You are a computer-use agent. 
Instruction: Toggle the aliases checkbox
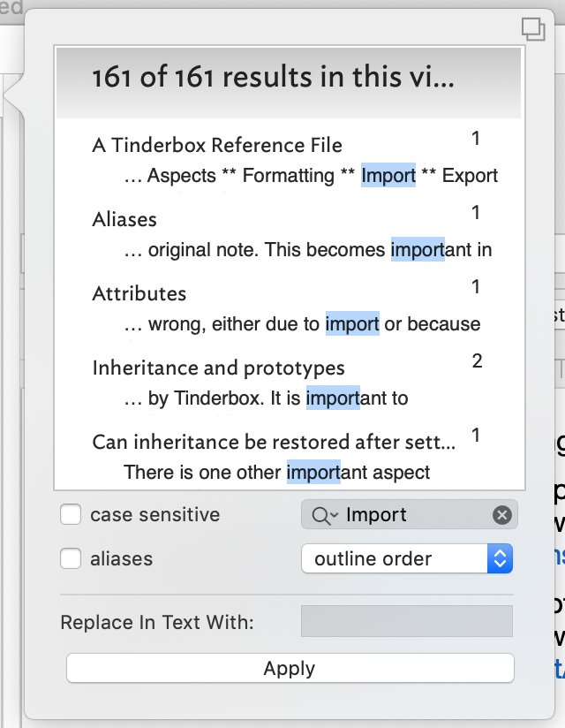[72, 559]
